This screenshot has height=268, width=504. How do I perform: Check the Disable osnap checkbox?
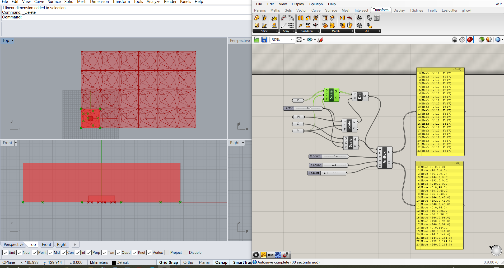coord(185,252)
